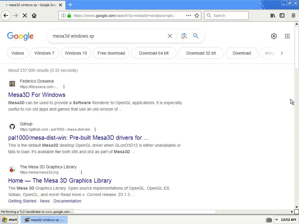Open options dots beside fdossena.com result
The width and height of the screenshot is (299, 224).
(x=64, y=87)
